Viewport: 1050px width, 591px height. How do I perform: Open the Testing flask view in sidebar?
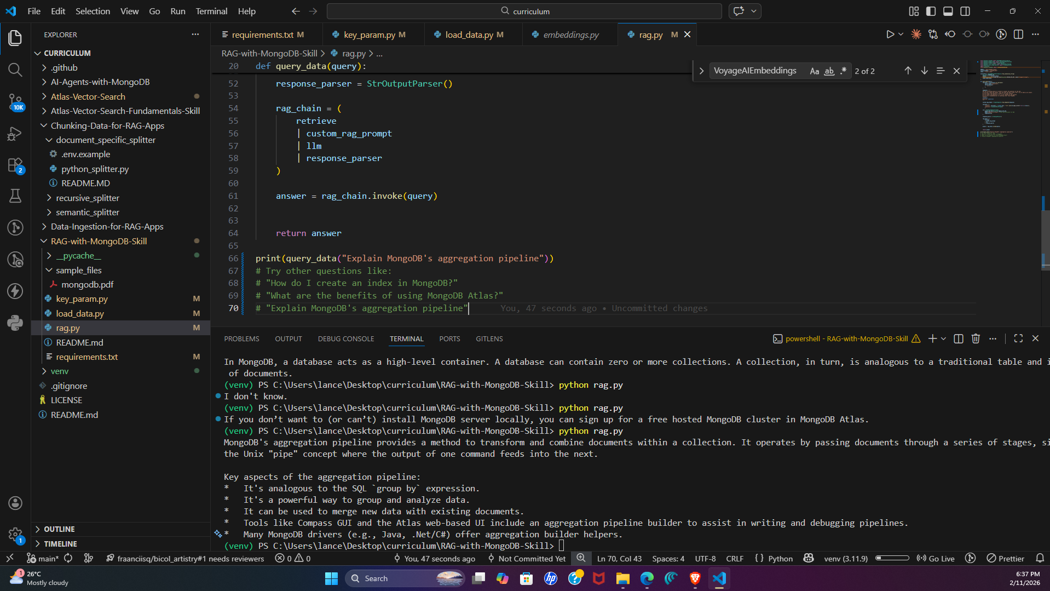15,196
